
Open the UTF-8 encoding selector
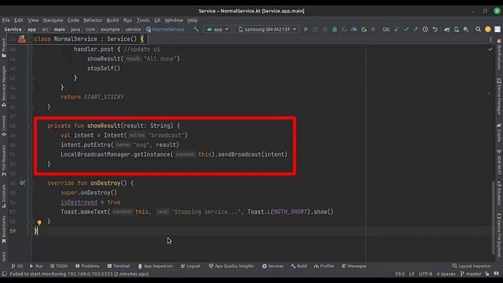425,274
